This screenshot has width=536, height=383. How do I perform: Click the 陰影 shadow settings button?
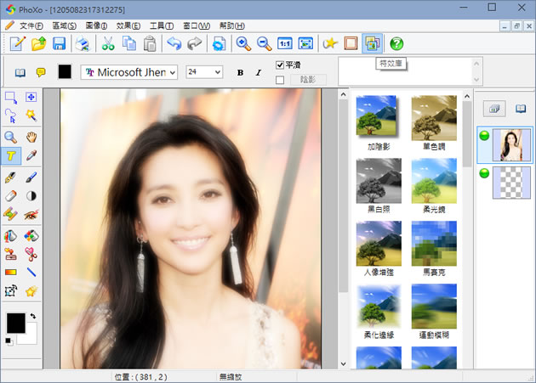click(x=308, y=80)
